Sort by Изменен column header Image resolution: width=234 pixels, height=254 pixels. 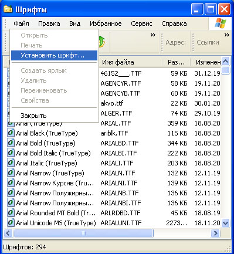pyautogui.click(x=206, y=62)
